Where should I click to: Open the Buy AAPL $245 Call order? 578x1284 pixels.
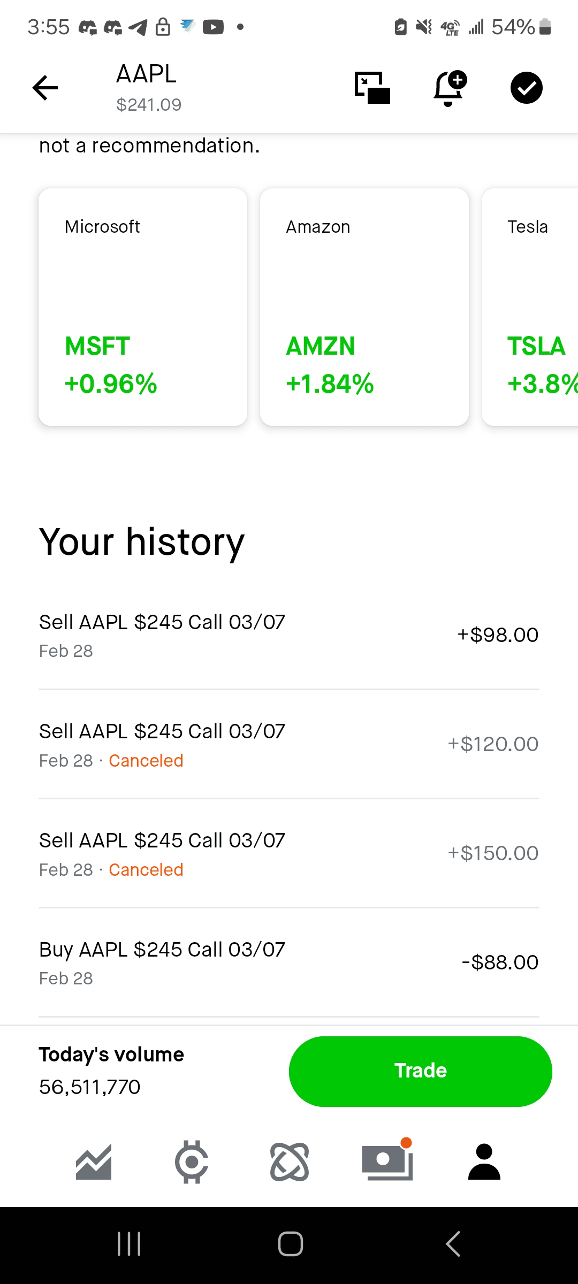pos(289,963)
